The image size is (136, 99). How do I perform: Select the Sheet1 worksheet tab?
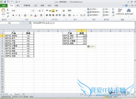pos(17,94)
